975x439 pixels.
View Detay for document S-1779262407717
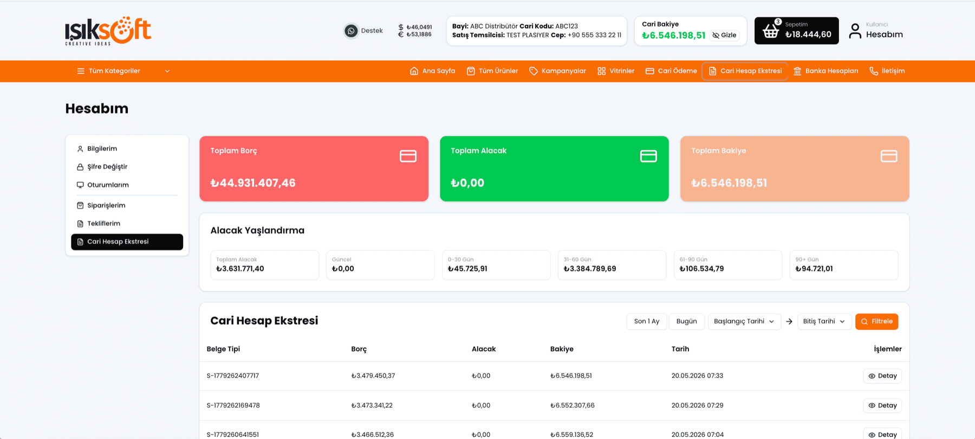[882, 376]
